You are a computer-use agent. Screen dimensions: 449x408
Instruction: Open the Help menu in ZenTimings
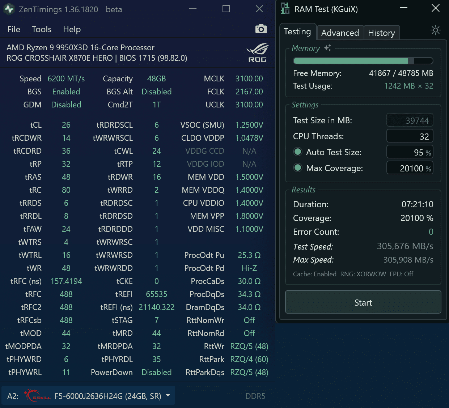click(x=72, y=29)
